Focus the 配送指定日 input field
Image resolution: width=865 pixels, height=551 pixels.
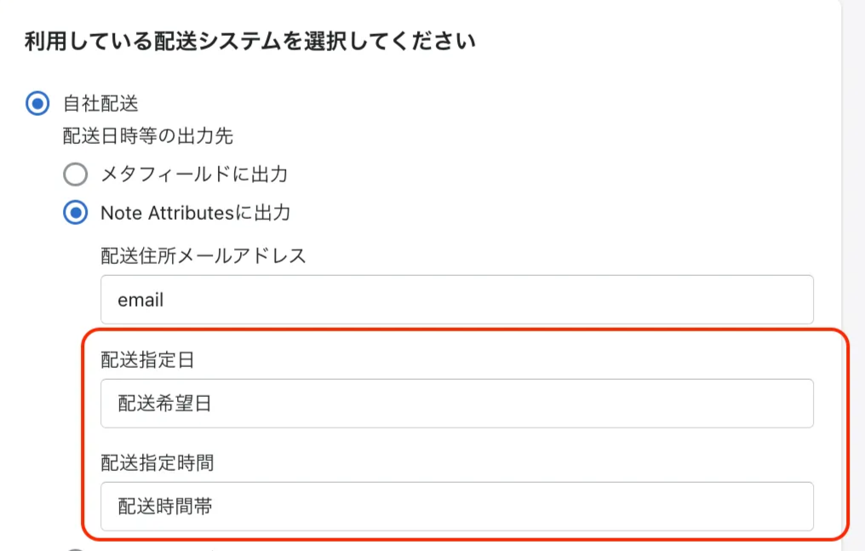coord(456,404)
